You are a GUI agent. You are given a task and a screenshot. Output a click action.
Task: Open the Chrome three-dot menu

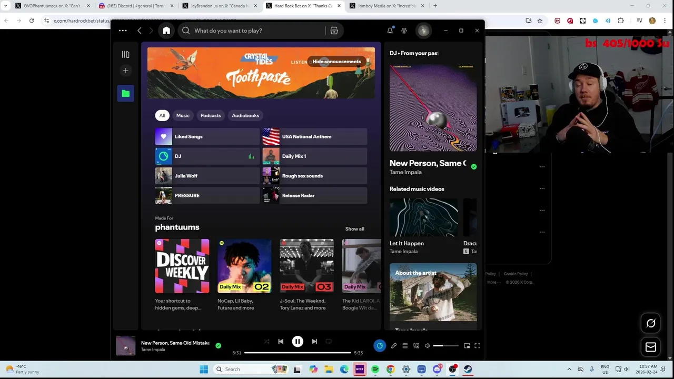point(665,21)
